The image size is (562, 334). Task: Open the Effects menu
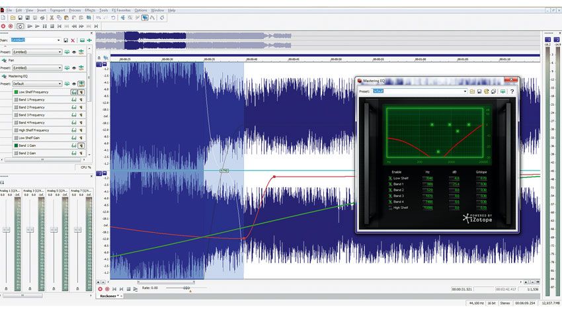click(90, 11)
